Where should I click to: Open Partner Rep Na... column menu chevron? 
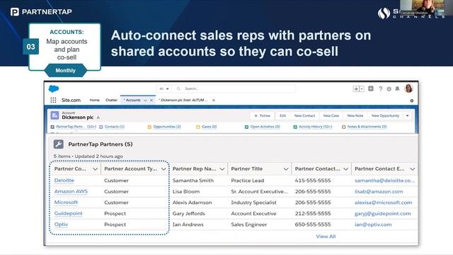click(x=222, y=169)
